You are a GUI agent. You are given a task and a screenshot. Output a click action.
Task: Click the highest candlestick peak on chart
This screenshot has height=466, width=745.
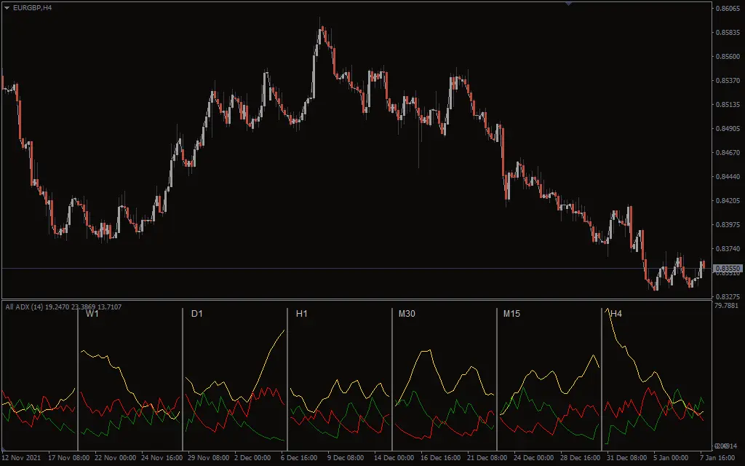tap(321, 29)
